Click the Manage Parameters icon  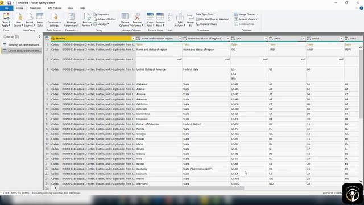click(x=72, y=17)
